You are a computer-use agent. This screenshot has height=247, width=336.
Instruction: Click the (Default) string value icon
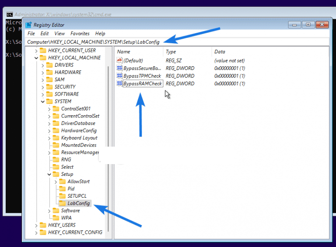point(119,61)
